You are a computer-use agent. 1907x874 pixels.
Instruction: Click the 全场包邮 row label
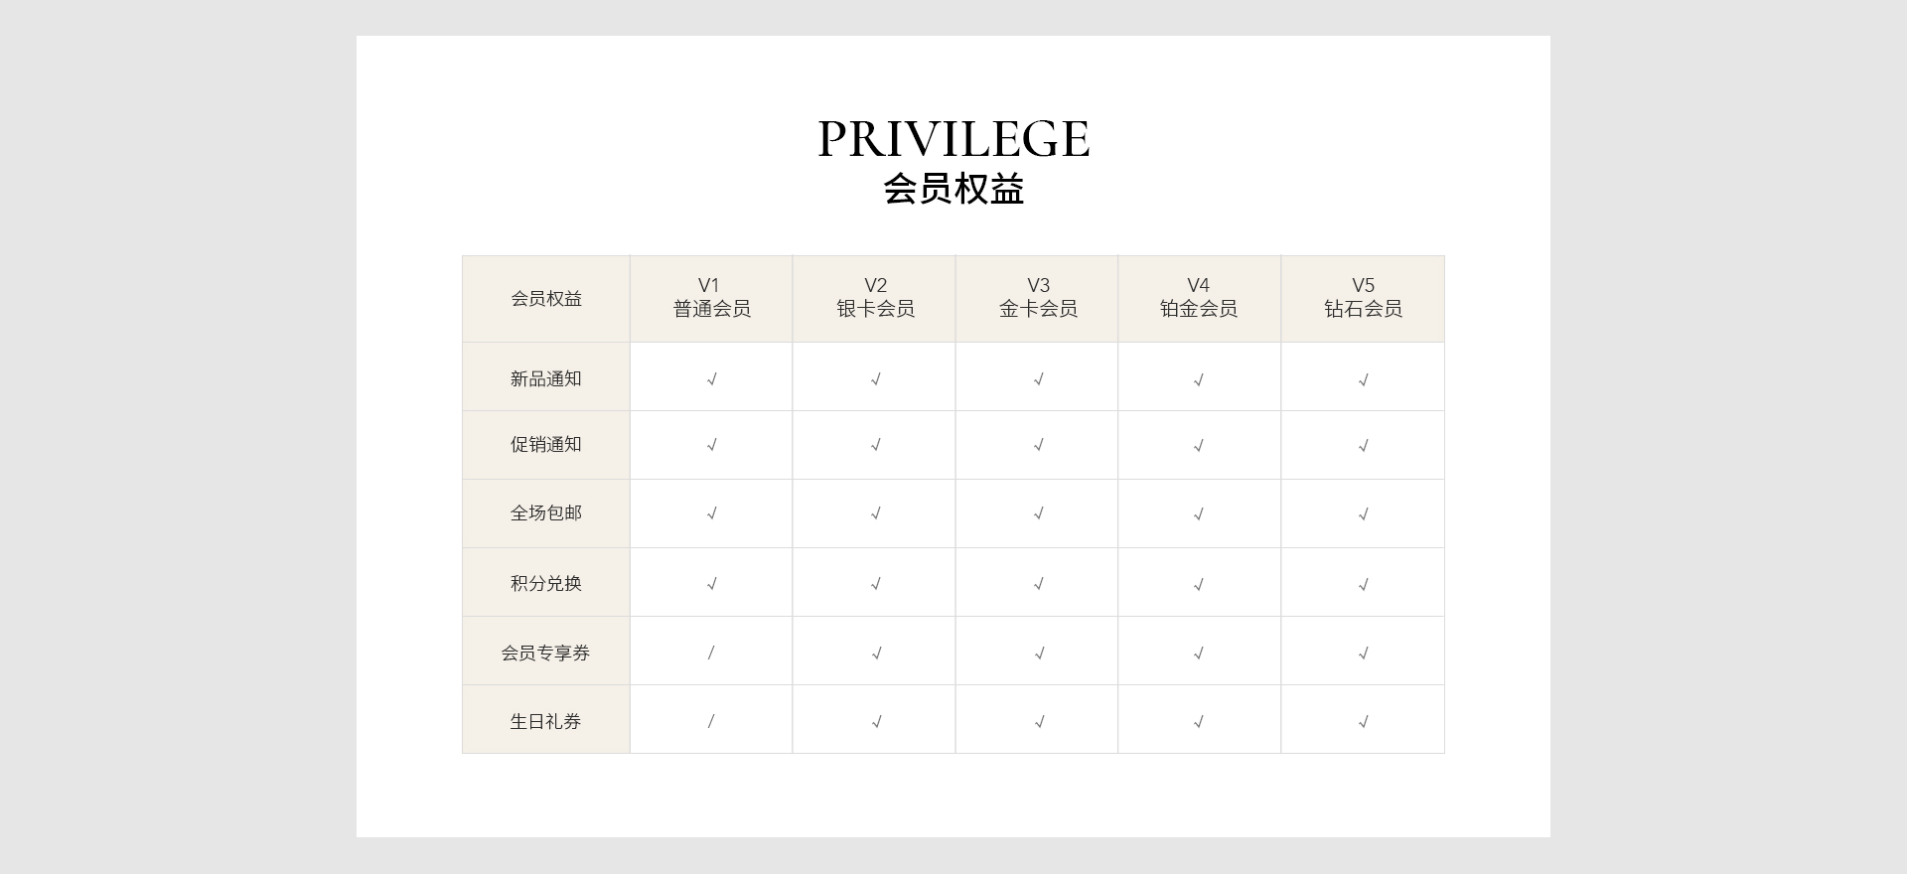point(546,512)
